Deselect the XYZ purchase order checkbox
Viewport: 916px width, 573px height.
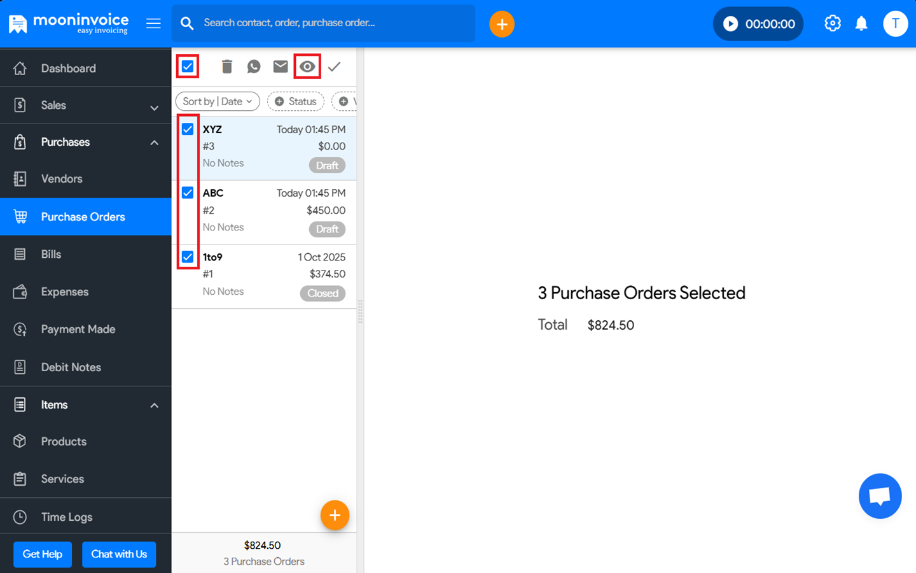tap(188, 129)
